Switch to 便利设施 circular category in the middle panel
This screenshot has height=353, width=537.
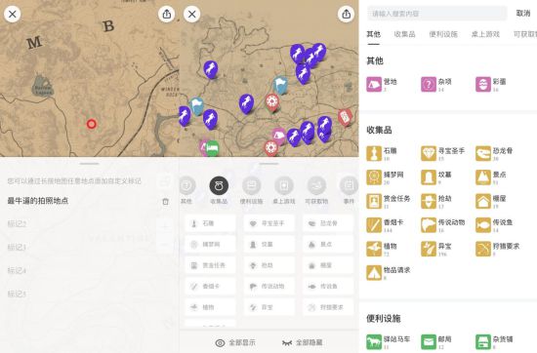251,190
